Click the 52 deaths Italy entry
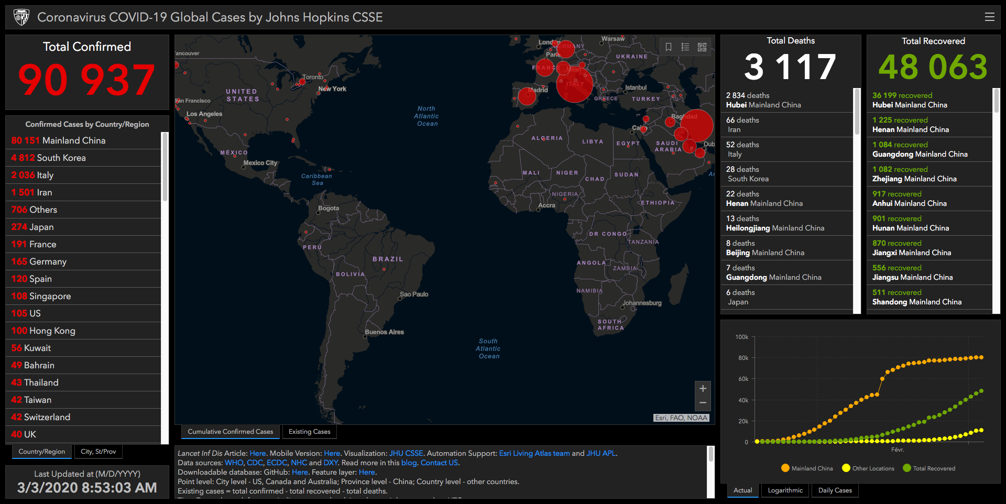1006x504 pixels. point(787,149)
